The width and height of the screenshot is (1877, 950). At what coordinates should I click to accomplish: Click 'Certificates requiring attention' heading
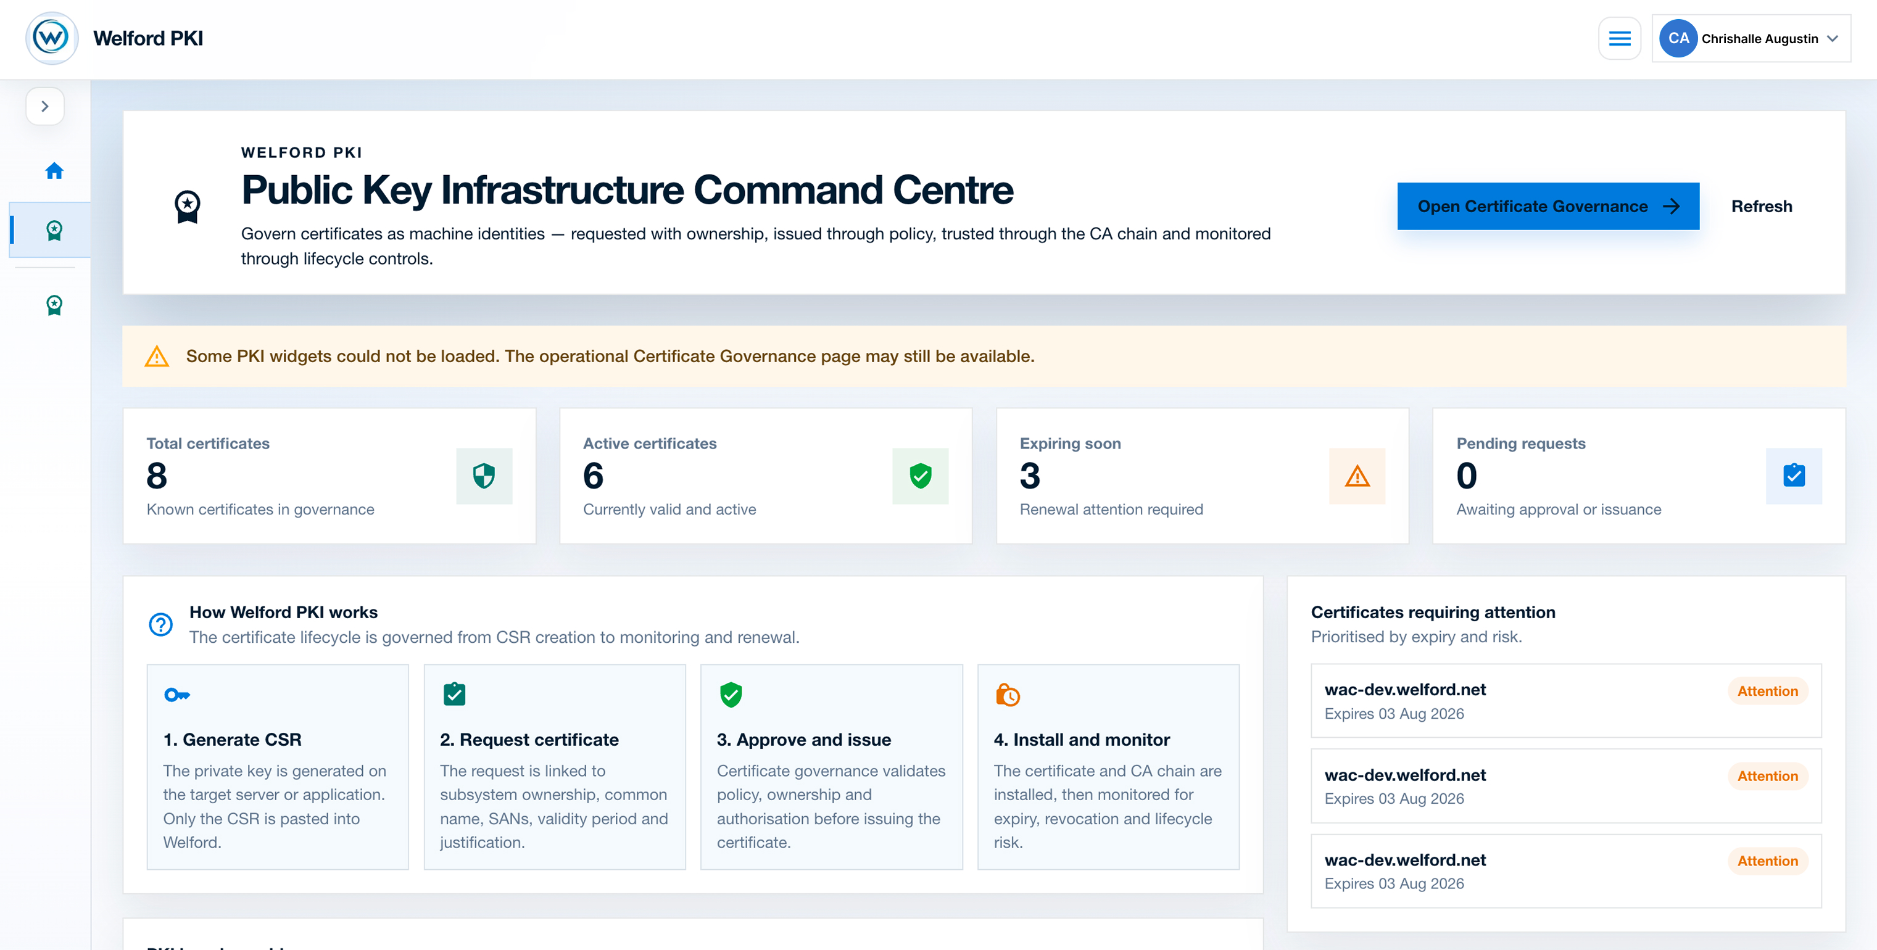[x=1433, y=612]
